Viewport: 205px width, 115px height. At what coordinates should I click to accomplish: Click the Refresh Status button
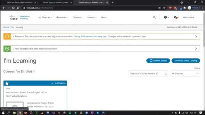click(158, 61)
